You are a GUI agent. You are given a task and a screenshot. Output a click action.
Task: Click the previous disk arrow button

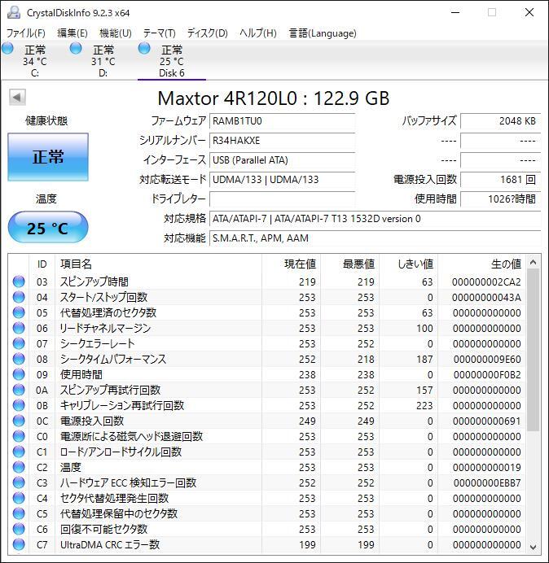click(x=17, y=97)
